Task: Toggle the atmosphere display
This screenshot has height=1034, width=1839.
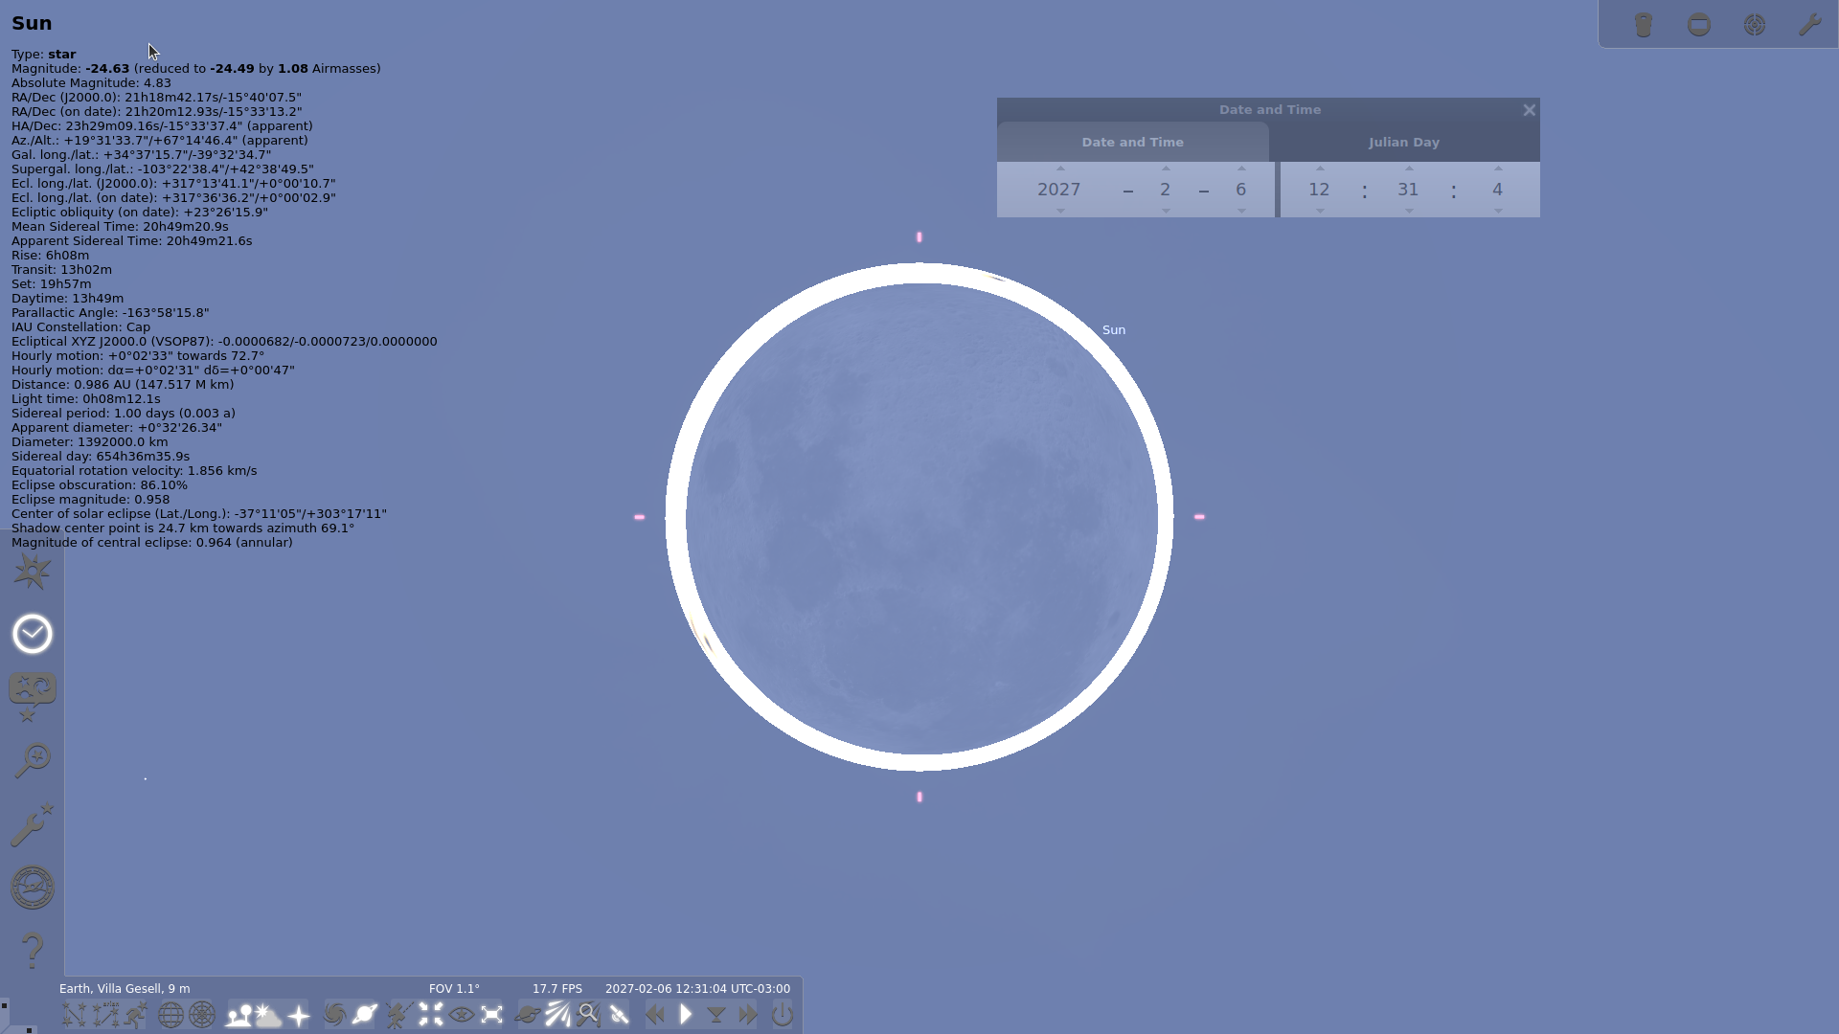Action: tap(269, 1015)
